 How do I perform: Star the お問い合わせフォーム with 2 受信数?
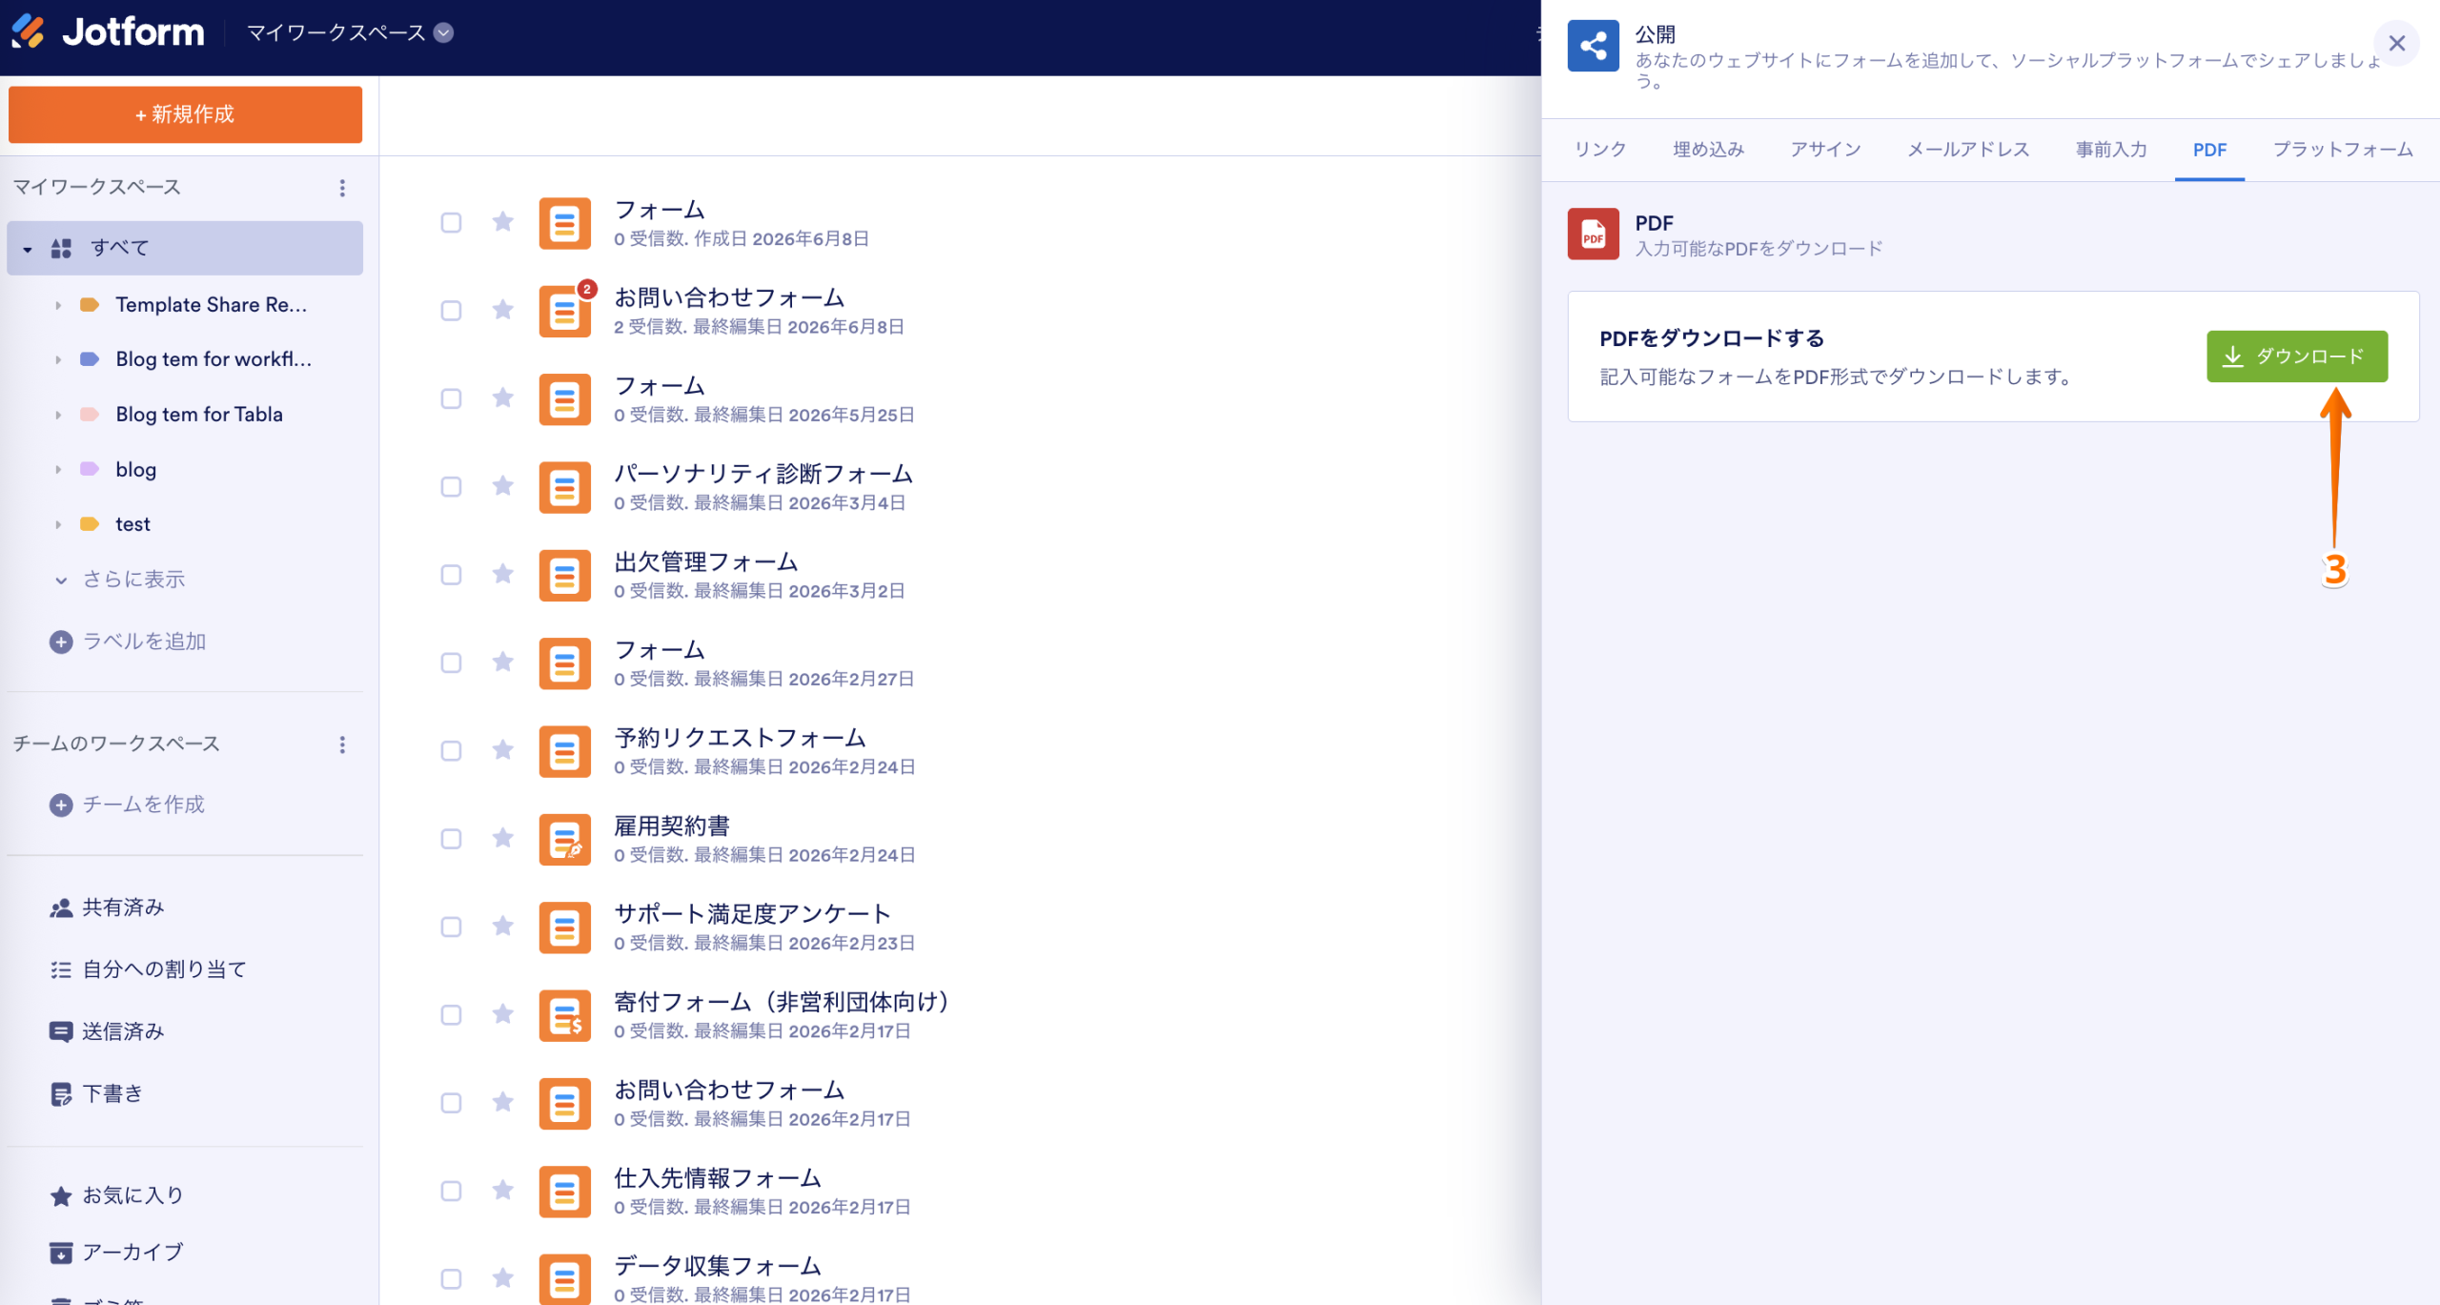[503, 310]
